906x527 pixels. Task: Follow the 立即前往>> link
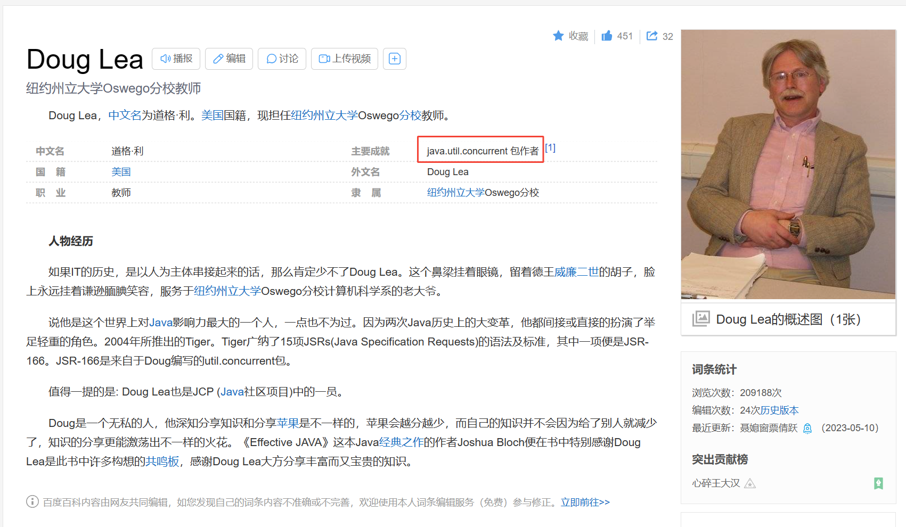click(x=585, y=502)
